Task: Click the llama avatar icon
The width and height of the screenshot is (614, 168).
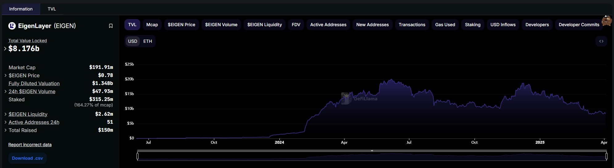Action: point(607,21)
